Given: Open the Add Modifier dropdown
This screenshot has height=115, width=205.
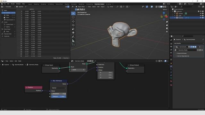Looking at the screenshot, I should pos(189,43).
